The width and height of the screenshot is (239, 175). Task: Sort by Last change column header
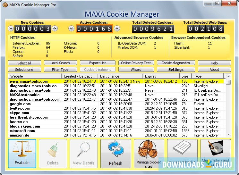pyautogui.click(x=121, y=76)
